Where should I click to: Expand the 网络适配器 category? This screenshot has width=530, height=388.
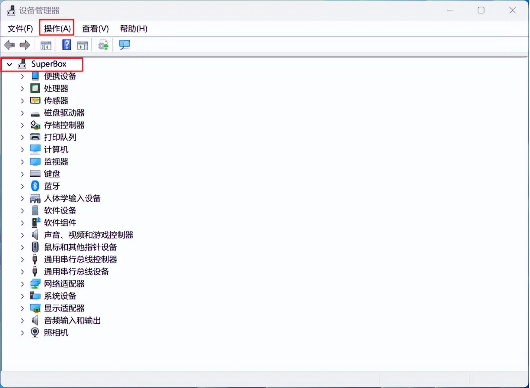[x=22, y=284]
